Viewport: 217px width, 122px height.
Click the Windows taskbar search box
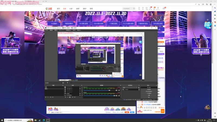(19, 120)
